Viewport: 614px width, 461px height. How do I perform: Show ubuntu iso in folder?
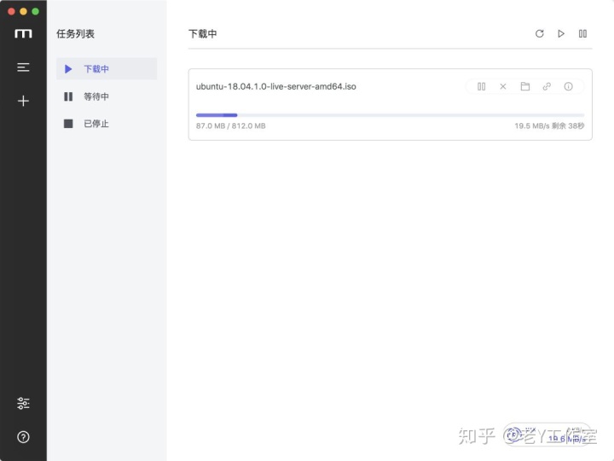(525, 86)
